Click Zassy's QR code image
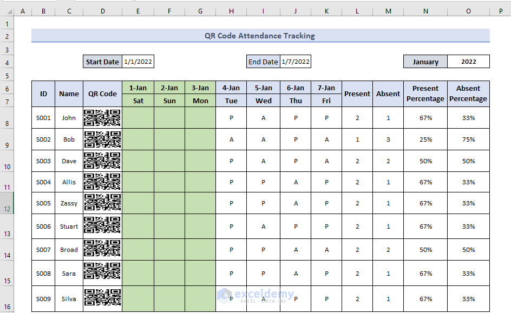Viewport: 511px width, 313px height. 102,203
